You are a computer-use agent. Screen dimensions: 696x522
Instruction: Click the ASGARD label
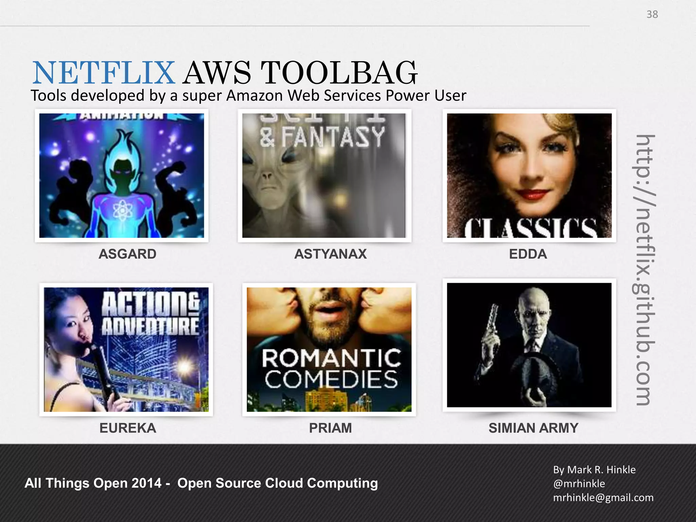127,254
